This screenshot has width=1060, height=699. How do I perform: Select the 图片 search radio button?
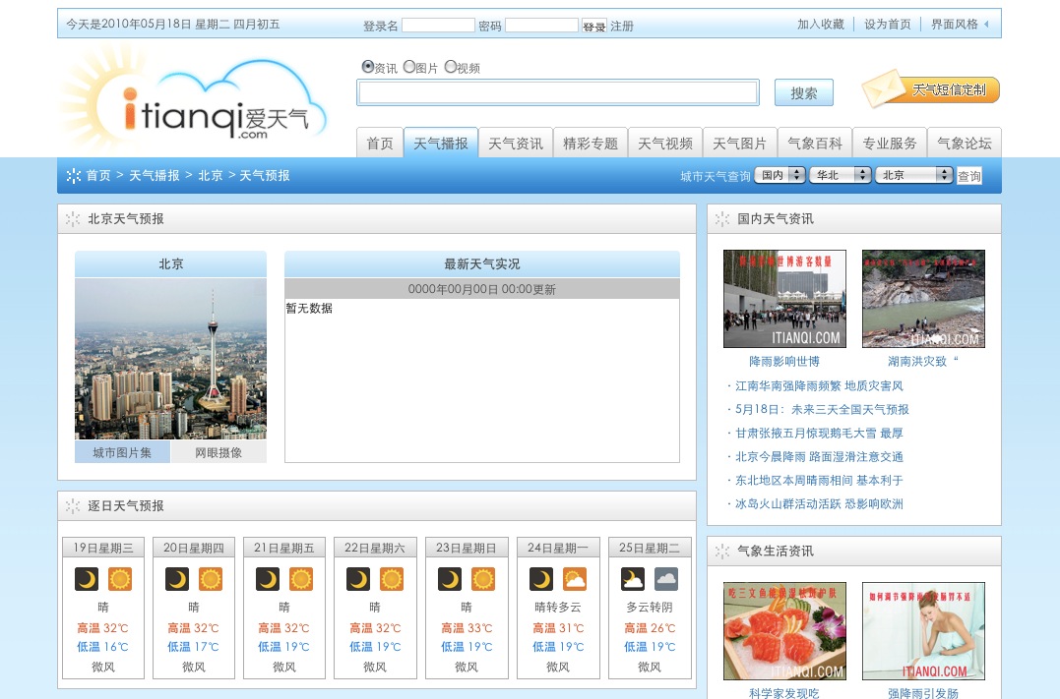coord(409,67)
